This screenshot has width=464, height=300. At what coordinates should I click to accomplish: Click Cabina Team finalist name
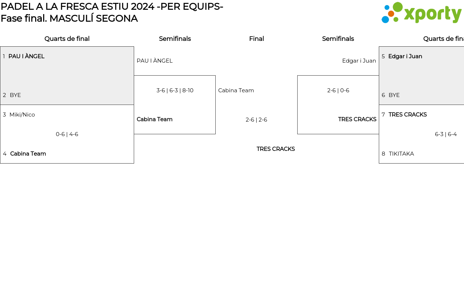(236, 90)
